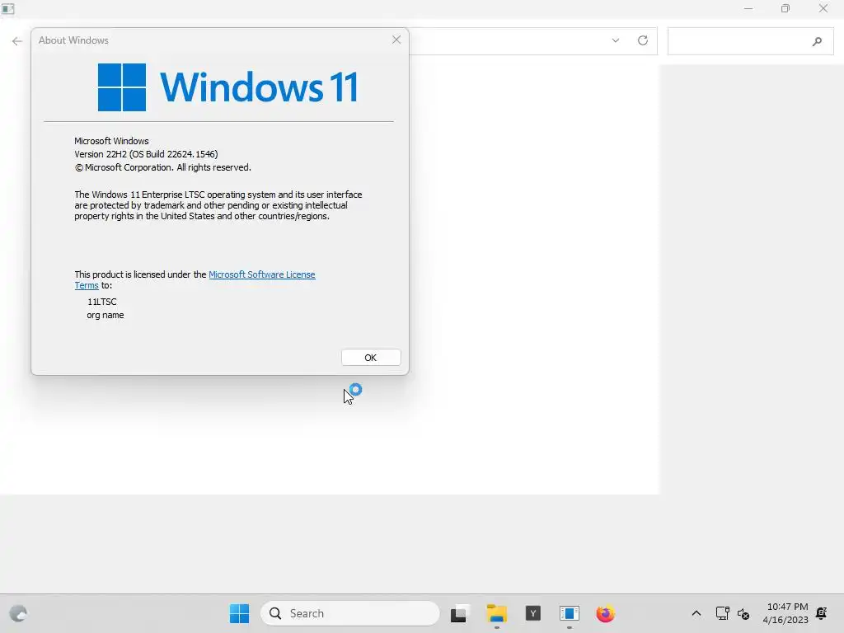
Task: Click OK in About Windows dialog
Action: click(371, 358)
